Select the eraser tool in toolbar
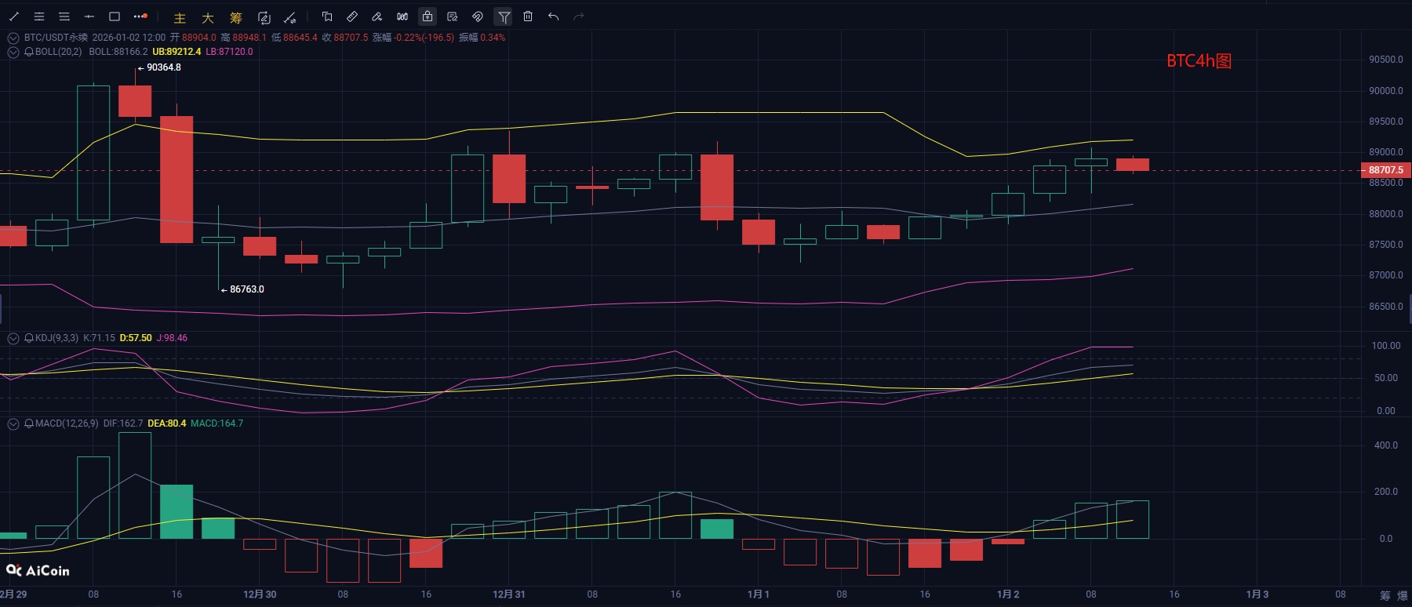 pyautogui.click(x=377, y=16)
